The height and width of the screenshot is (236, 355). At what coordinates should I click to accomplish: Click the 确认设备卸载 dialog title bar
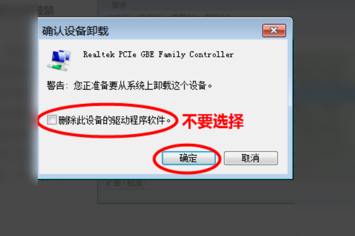click(150, 31)
